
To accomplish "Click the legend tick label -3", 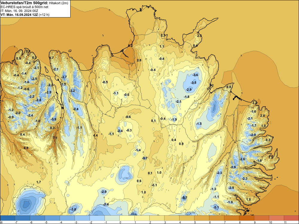I will [76, 222].
